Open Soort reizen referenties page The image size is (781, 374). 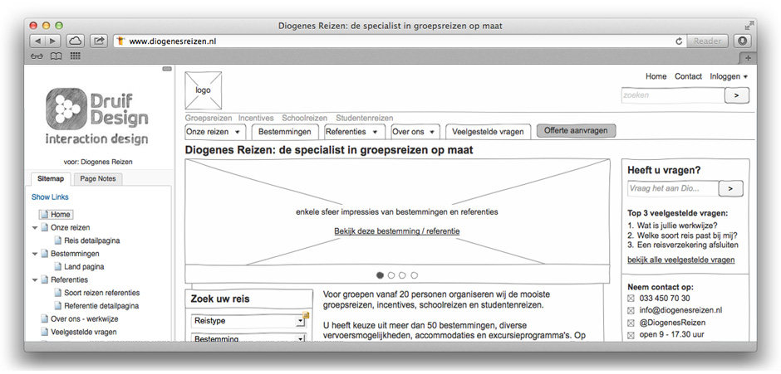101,293
